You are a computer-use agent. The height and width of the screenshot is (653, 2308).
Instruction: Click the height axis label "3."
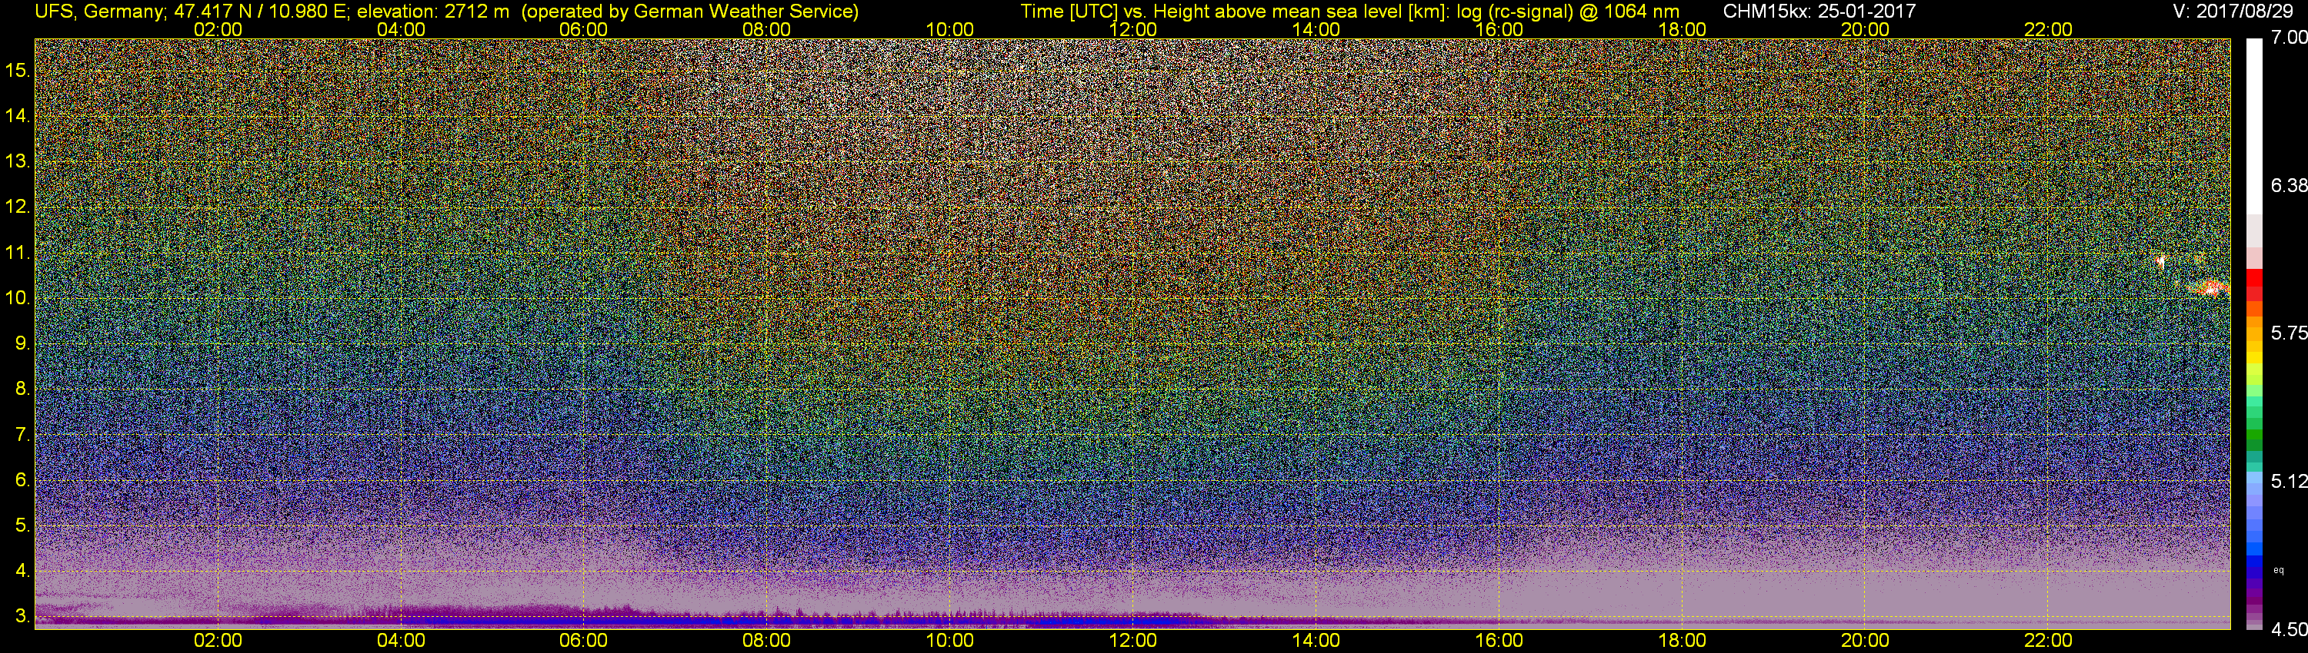(x=22, y=617)
